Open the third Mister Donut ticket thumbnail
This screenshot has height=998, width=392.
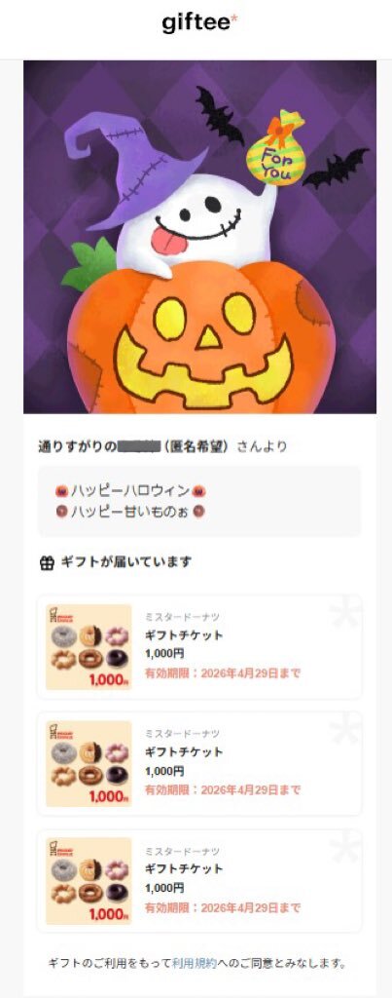click(x=89, y=881)
